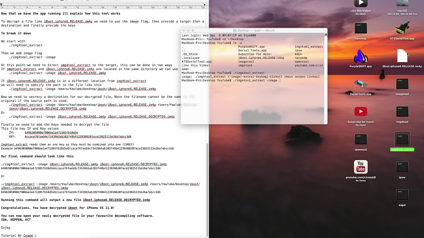
Task: Open the Like this Video folder icon
Action: [361, 3]
